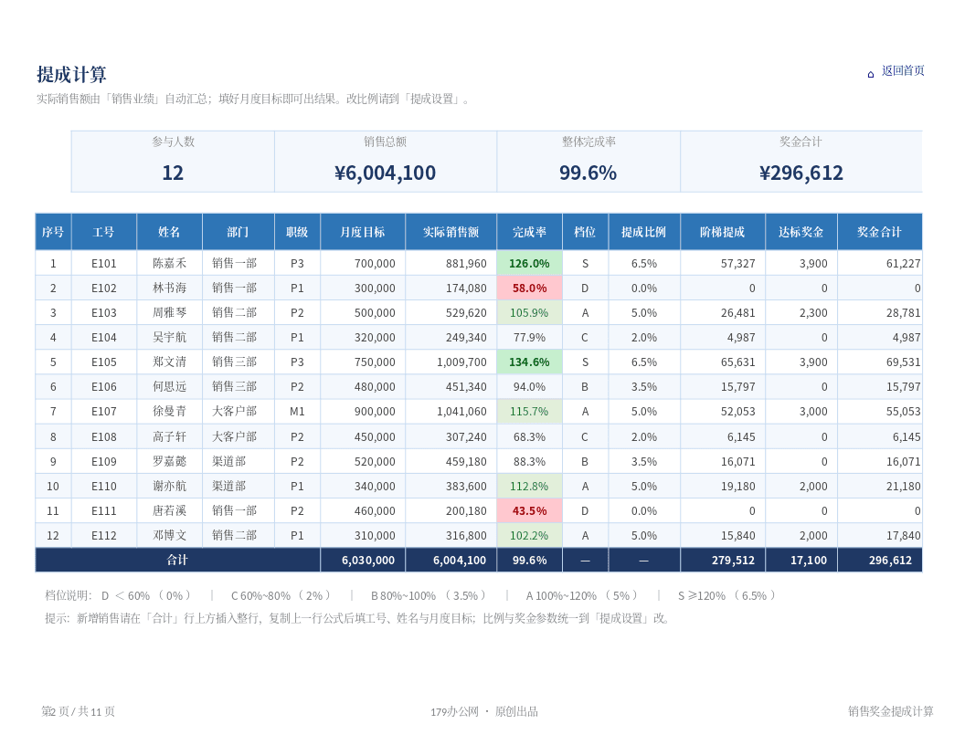The image size is (965, 745).
Task: Select the 月度目标 column header
Action: [x=363, y=232]
